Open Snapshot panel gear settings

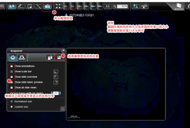click(x=63, y=109)
